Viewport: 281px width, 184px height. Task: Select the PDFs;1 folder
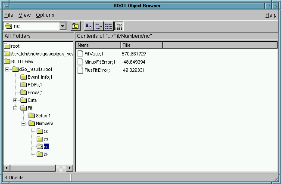click(31, 85)
